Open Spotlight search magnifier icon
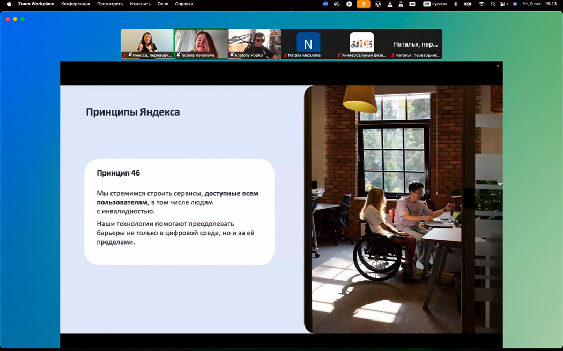Viewport: 563px width, 351px height. [x=493, y=4]
